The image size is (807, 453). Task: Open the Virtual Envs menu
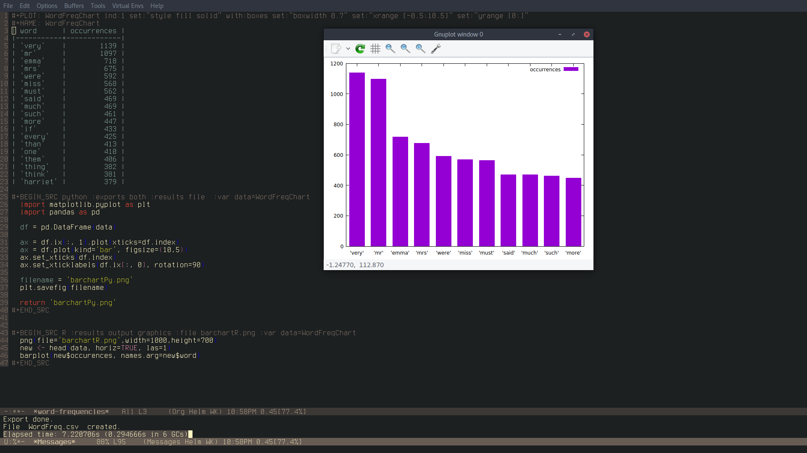click(128, 6)
